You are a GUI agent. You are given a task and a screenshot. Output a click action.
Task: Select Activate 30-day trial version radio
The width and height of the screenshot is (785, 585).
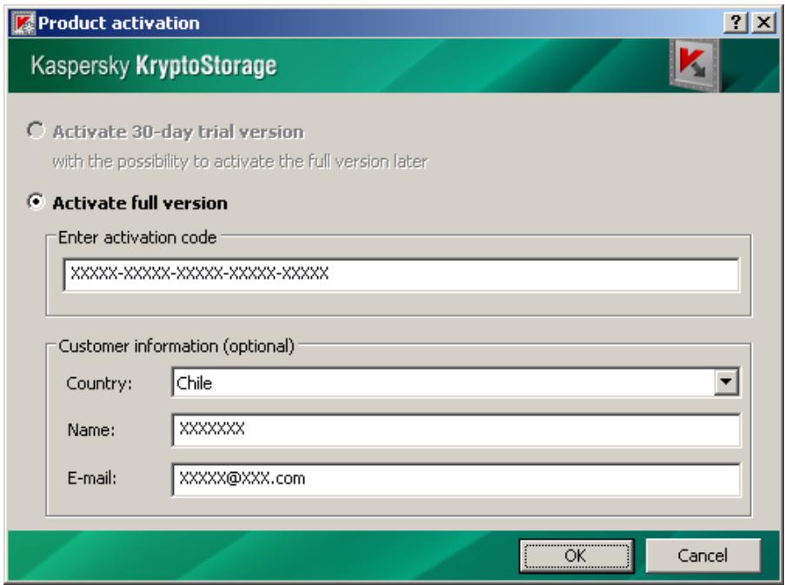coord(36,130)
